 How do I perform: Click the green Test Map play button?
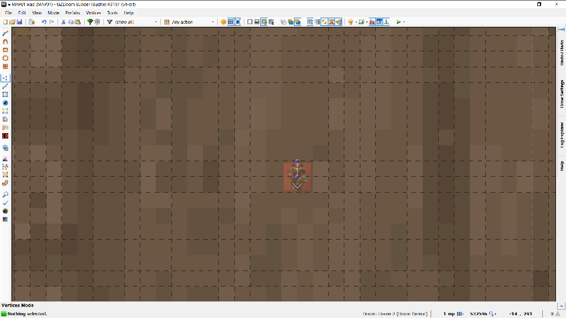(399, 22)
